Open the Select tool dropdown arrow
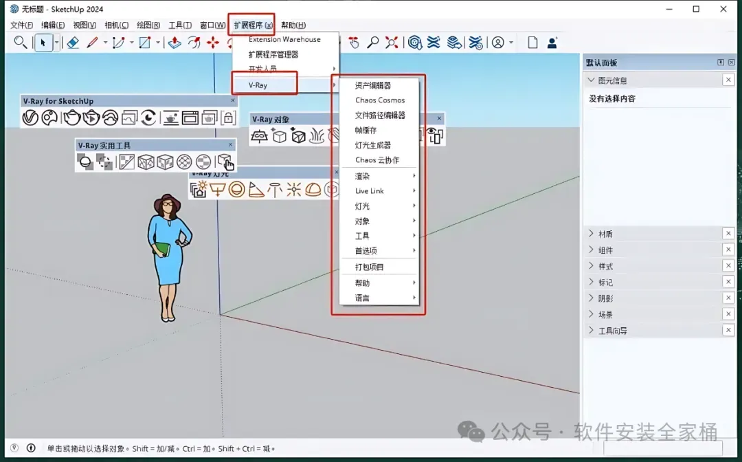Image resolution: width=742 pixels, height=462 pixels. pos(57,43)
